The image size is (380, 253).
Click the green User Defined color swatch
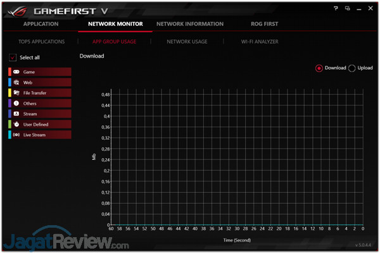9,124
